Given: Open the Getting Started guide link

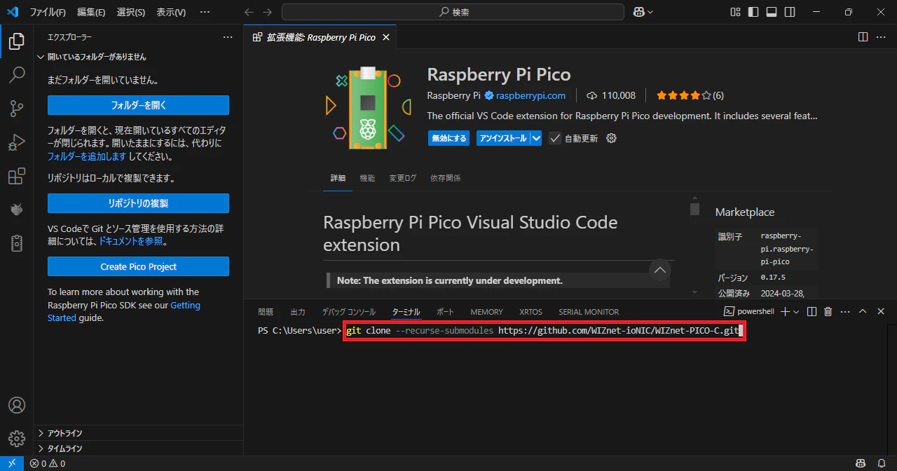Looking at the screenshot, I should [x=124, y=311].
